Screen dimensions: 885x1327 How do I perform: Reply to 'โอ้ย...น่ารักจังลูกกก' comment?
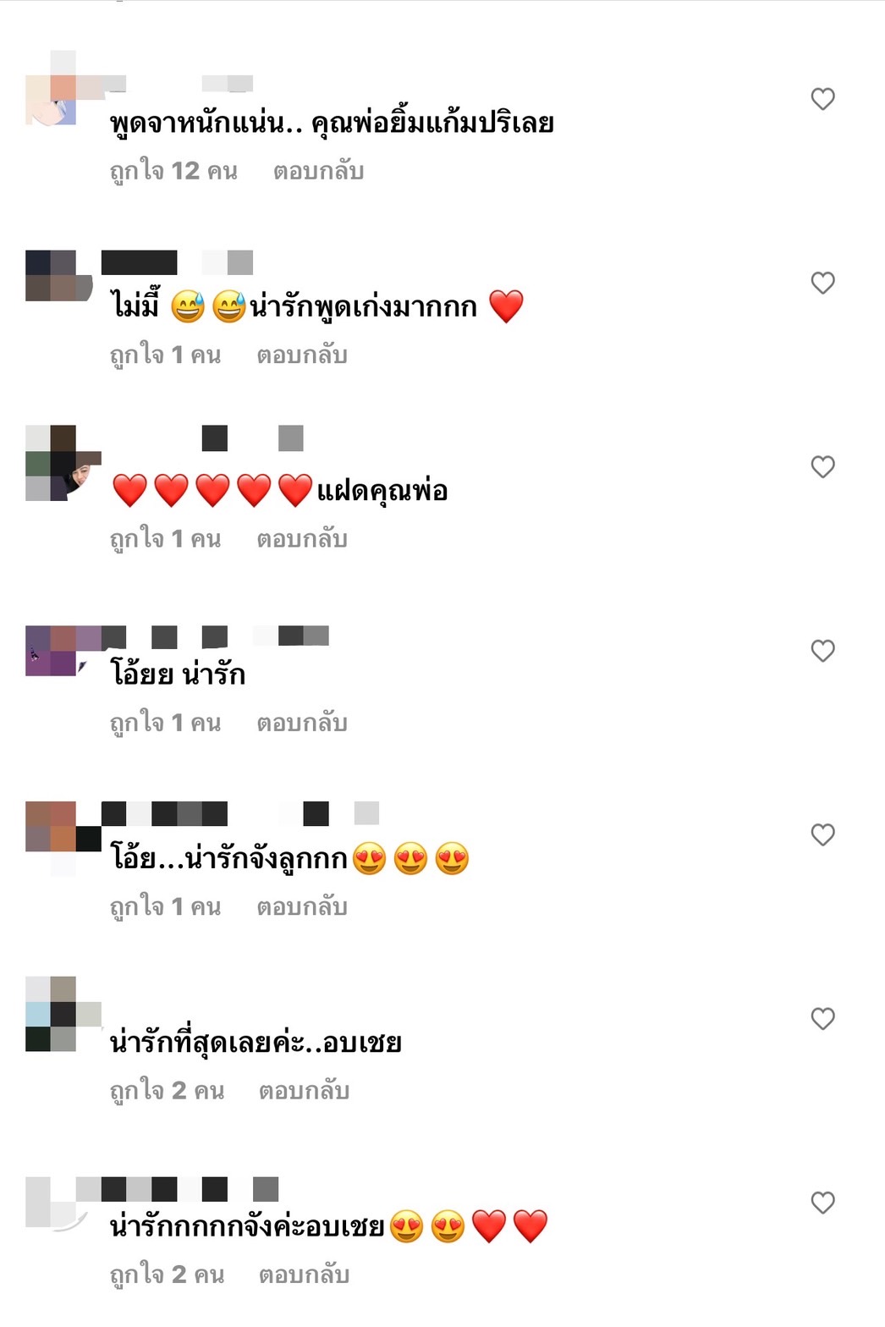(302, 906)
